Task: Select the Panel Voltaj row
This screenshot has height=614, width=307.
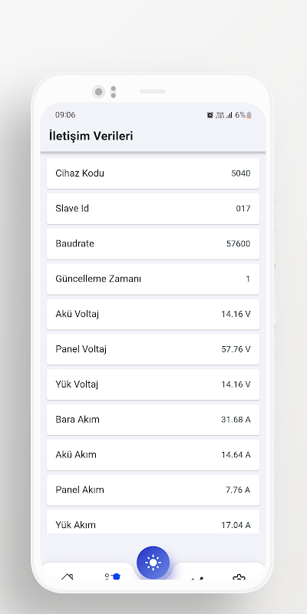Action: (153, 349)
